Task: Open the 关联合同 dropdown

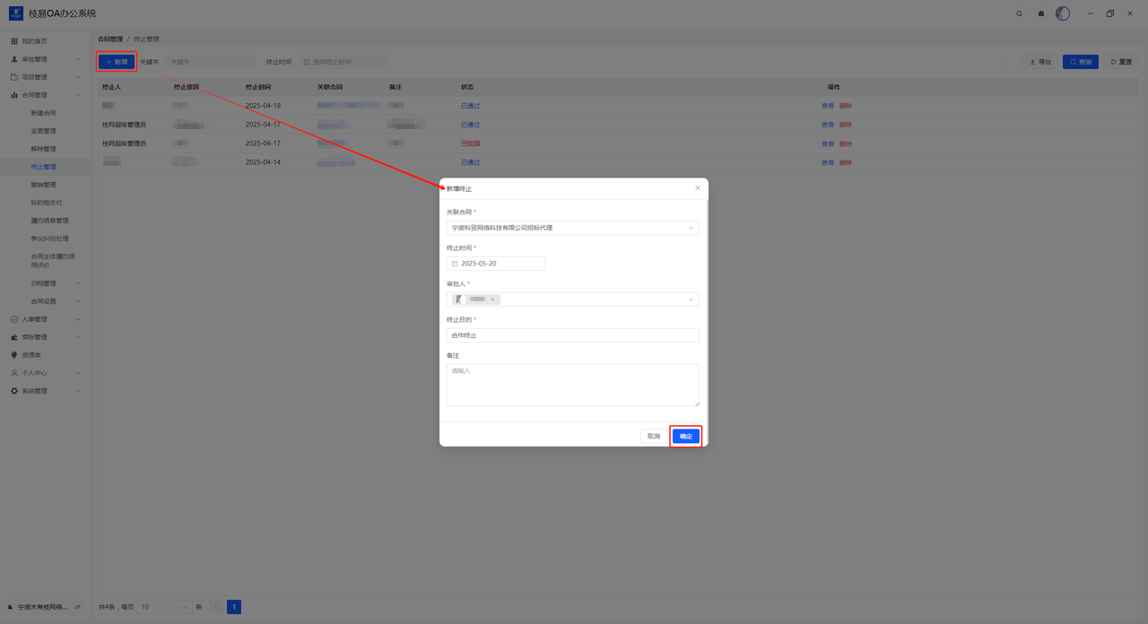Action: (x=572, y=228)
